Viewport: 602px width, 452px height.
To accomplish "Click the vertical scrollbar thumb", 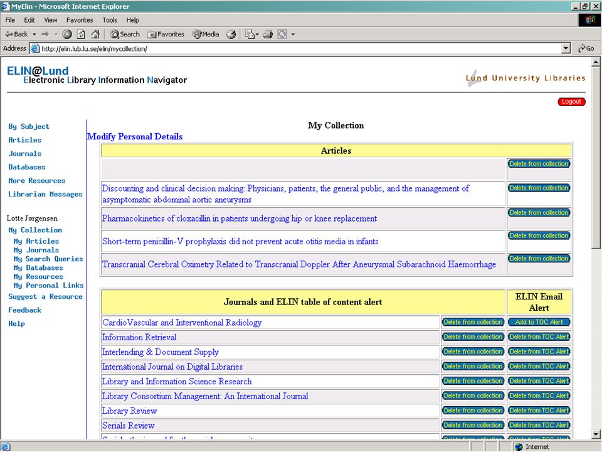I will (x=596, y=157).
